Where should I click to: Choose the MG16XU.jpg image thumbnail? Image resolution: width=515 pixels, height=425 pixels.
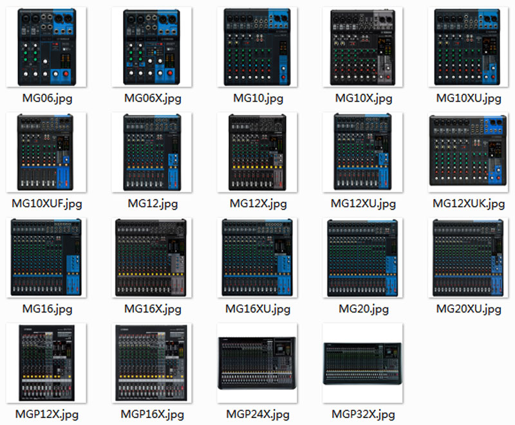coord(257,258)
